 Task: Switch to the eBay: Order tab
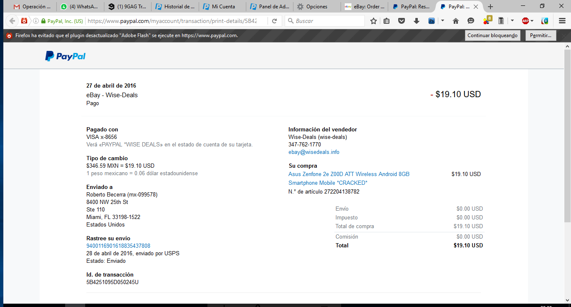coord(364,7)
